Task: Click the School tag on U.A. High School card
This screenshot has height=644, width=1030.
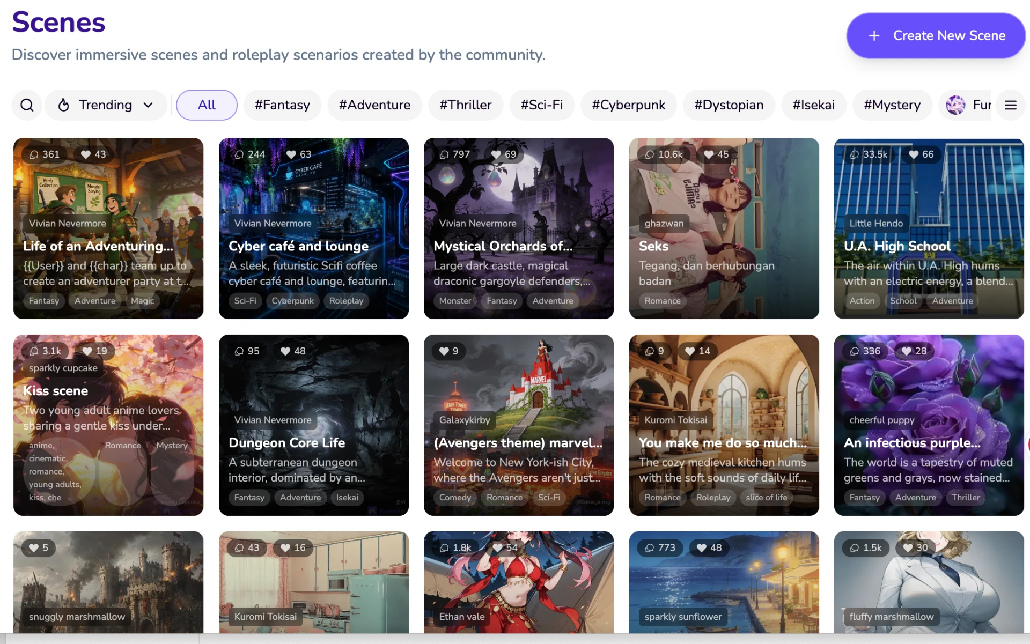Action: coord(903,301)
